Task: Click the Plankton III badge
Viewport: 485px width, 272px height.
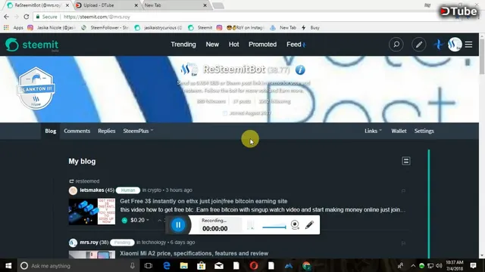Action: (36, 88)
